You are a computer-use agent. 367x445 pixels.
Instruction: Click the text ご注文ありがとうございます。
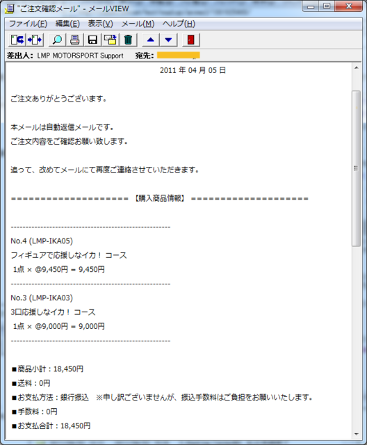point(58,99)
